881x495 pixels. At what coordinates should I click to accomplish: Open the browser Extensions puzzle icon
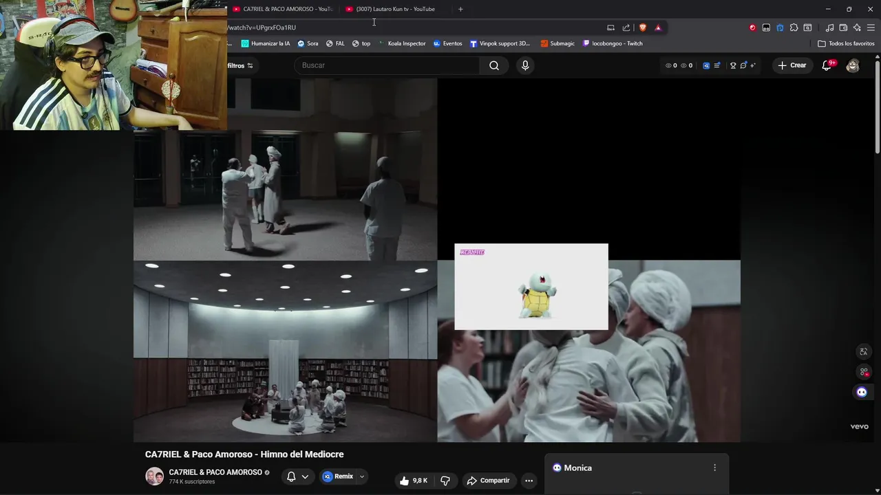[x=794, y=27]
